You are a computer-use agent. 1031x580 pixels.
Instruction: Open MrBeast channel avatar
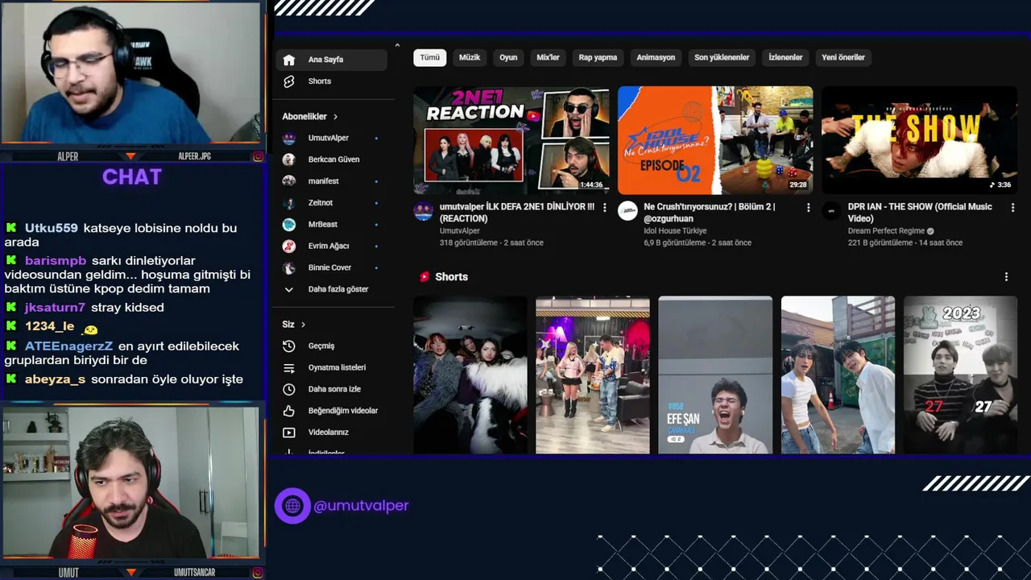point(289,225)
